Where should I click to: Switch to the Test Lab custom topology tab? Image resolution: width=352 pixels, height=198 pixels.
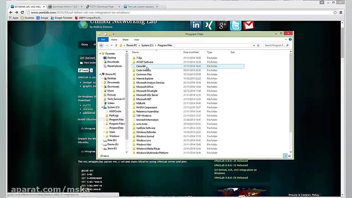click(x=141, y=7)
